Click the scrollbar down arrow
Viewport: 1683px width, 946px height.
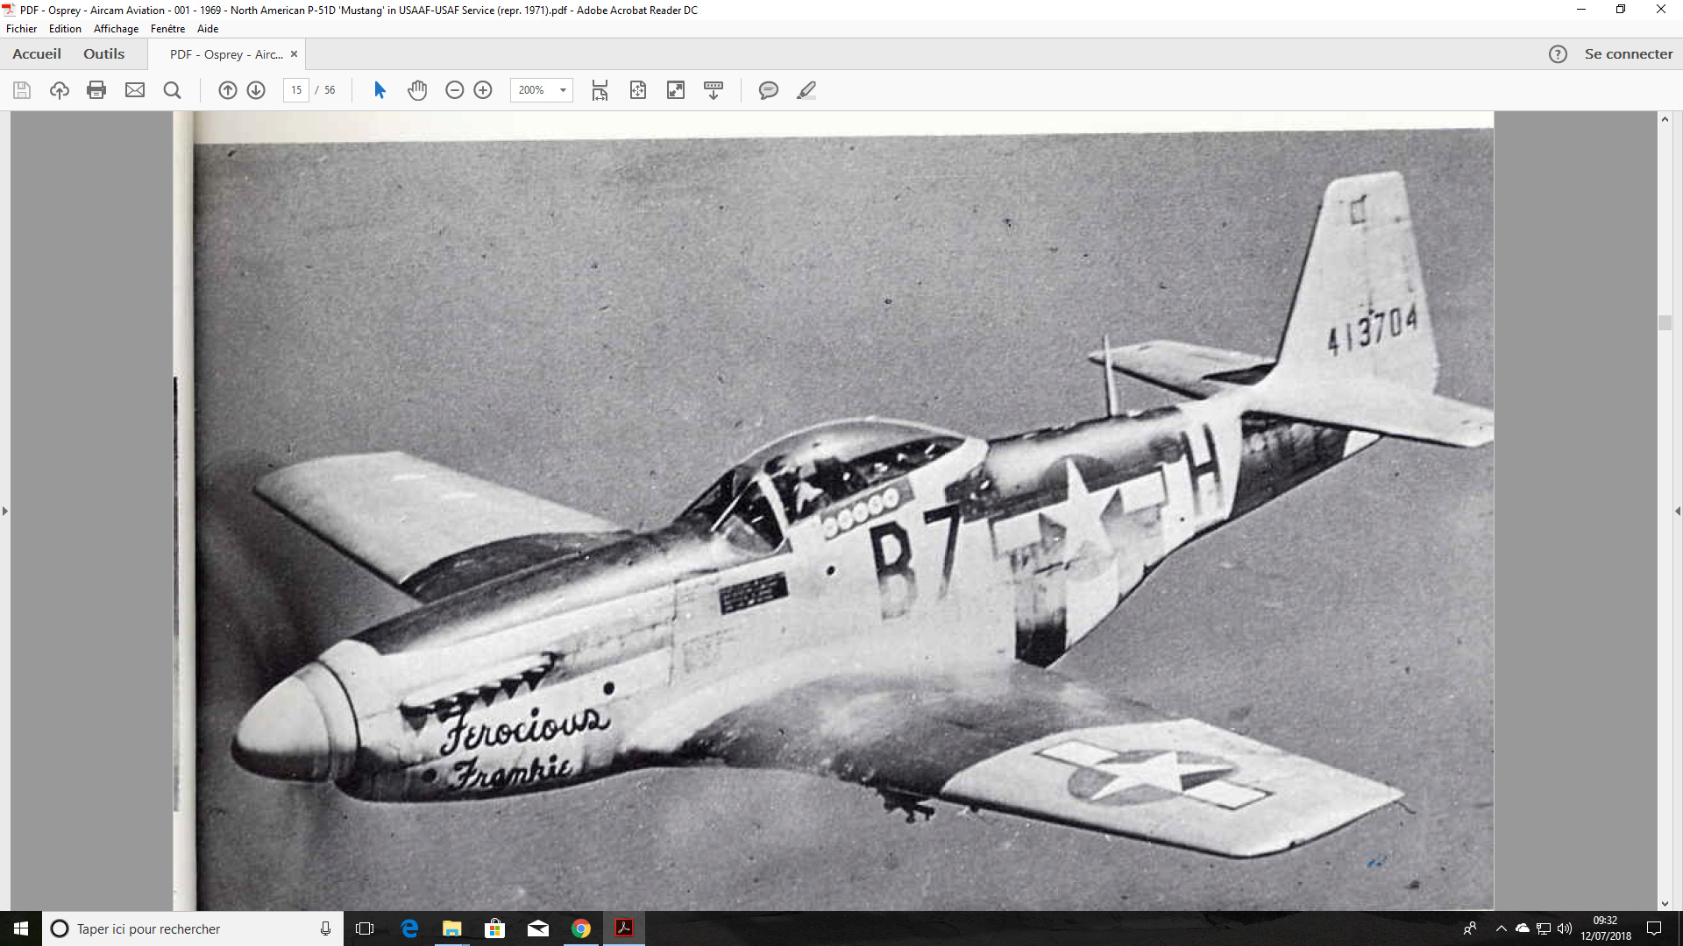click(x=1665, y=904)
